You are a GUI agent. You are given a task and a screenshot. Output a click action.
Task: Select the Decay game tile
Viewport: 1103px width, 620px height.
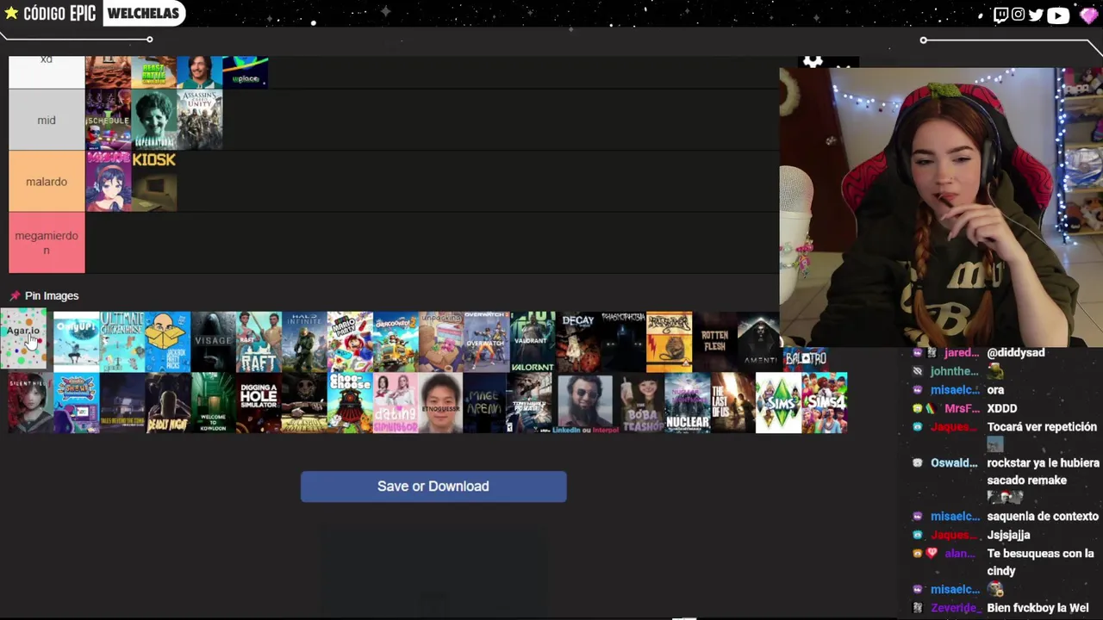click(x=578, y=342)
